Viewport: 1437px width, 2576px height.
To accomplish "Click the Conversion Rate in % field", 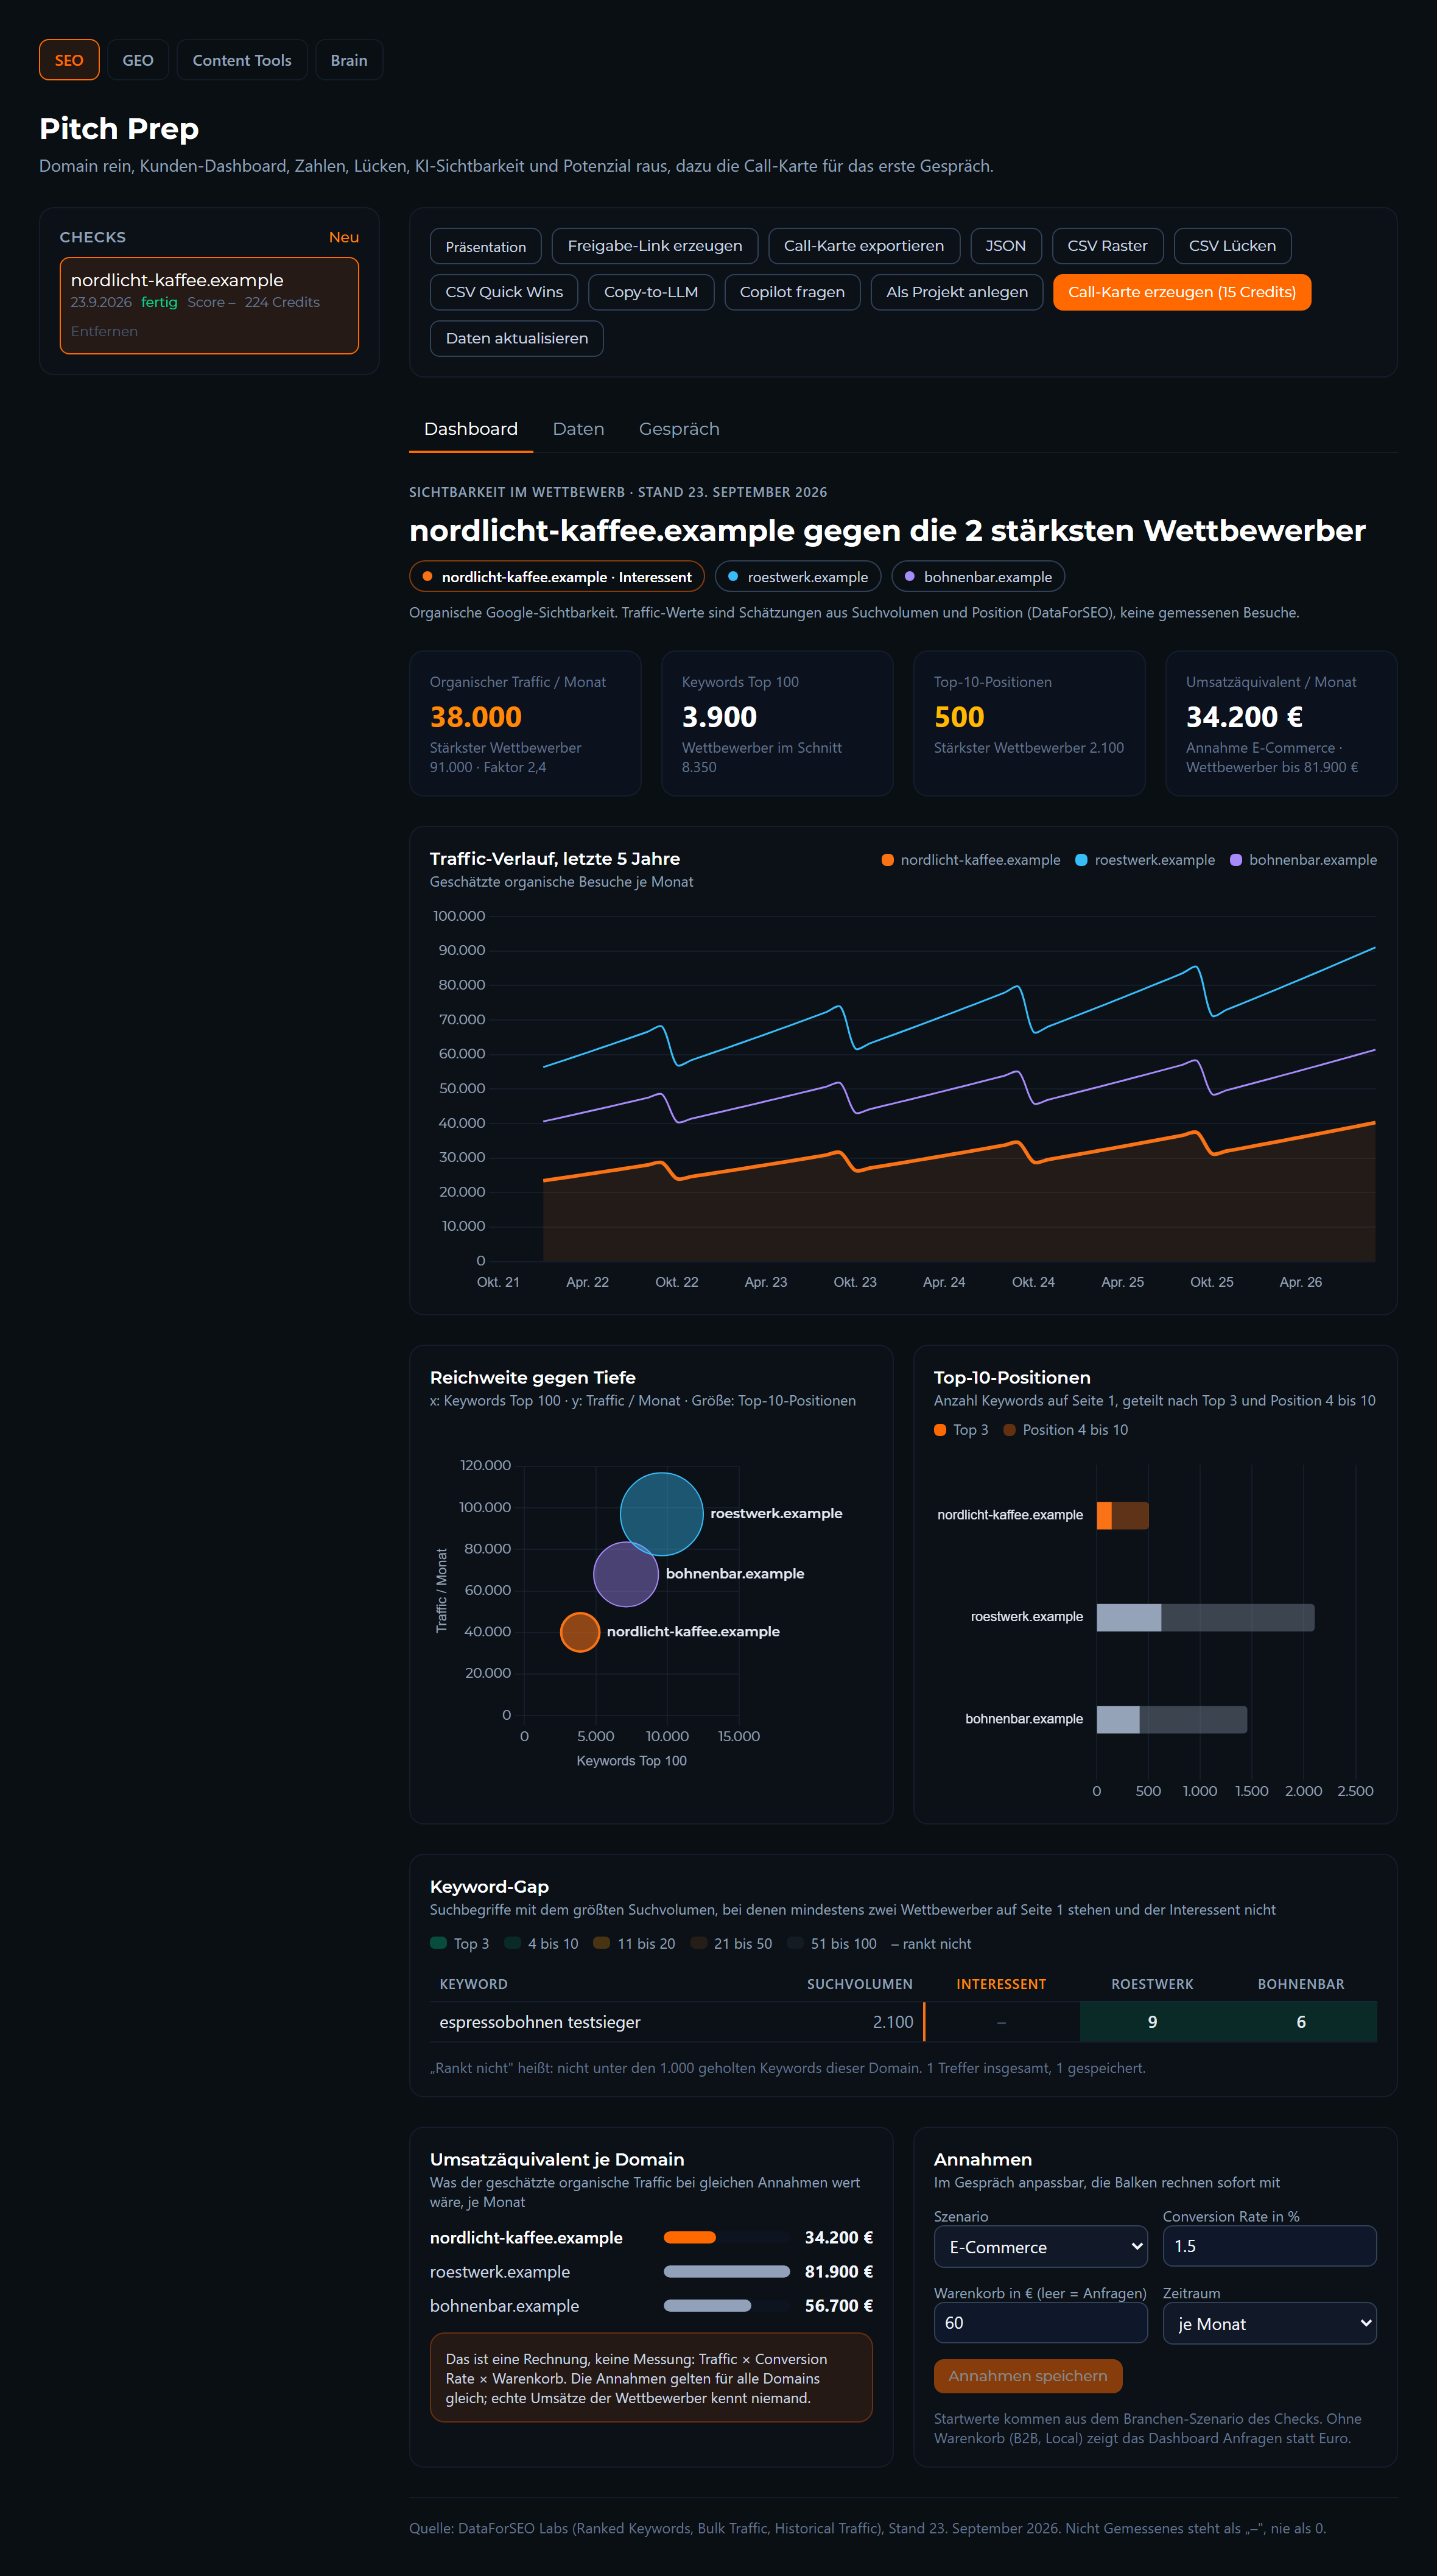I will (1269, 2246).
